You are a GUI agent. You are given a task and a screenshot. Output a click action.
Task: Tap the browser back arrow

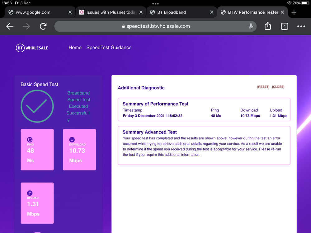pos(10,26)
